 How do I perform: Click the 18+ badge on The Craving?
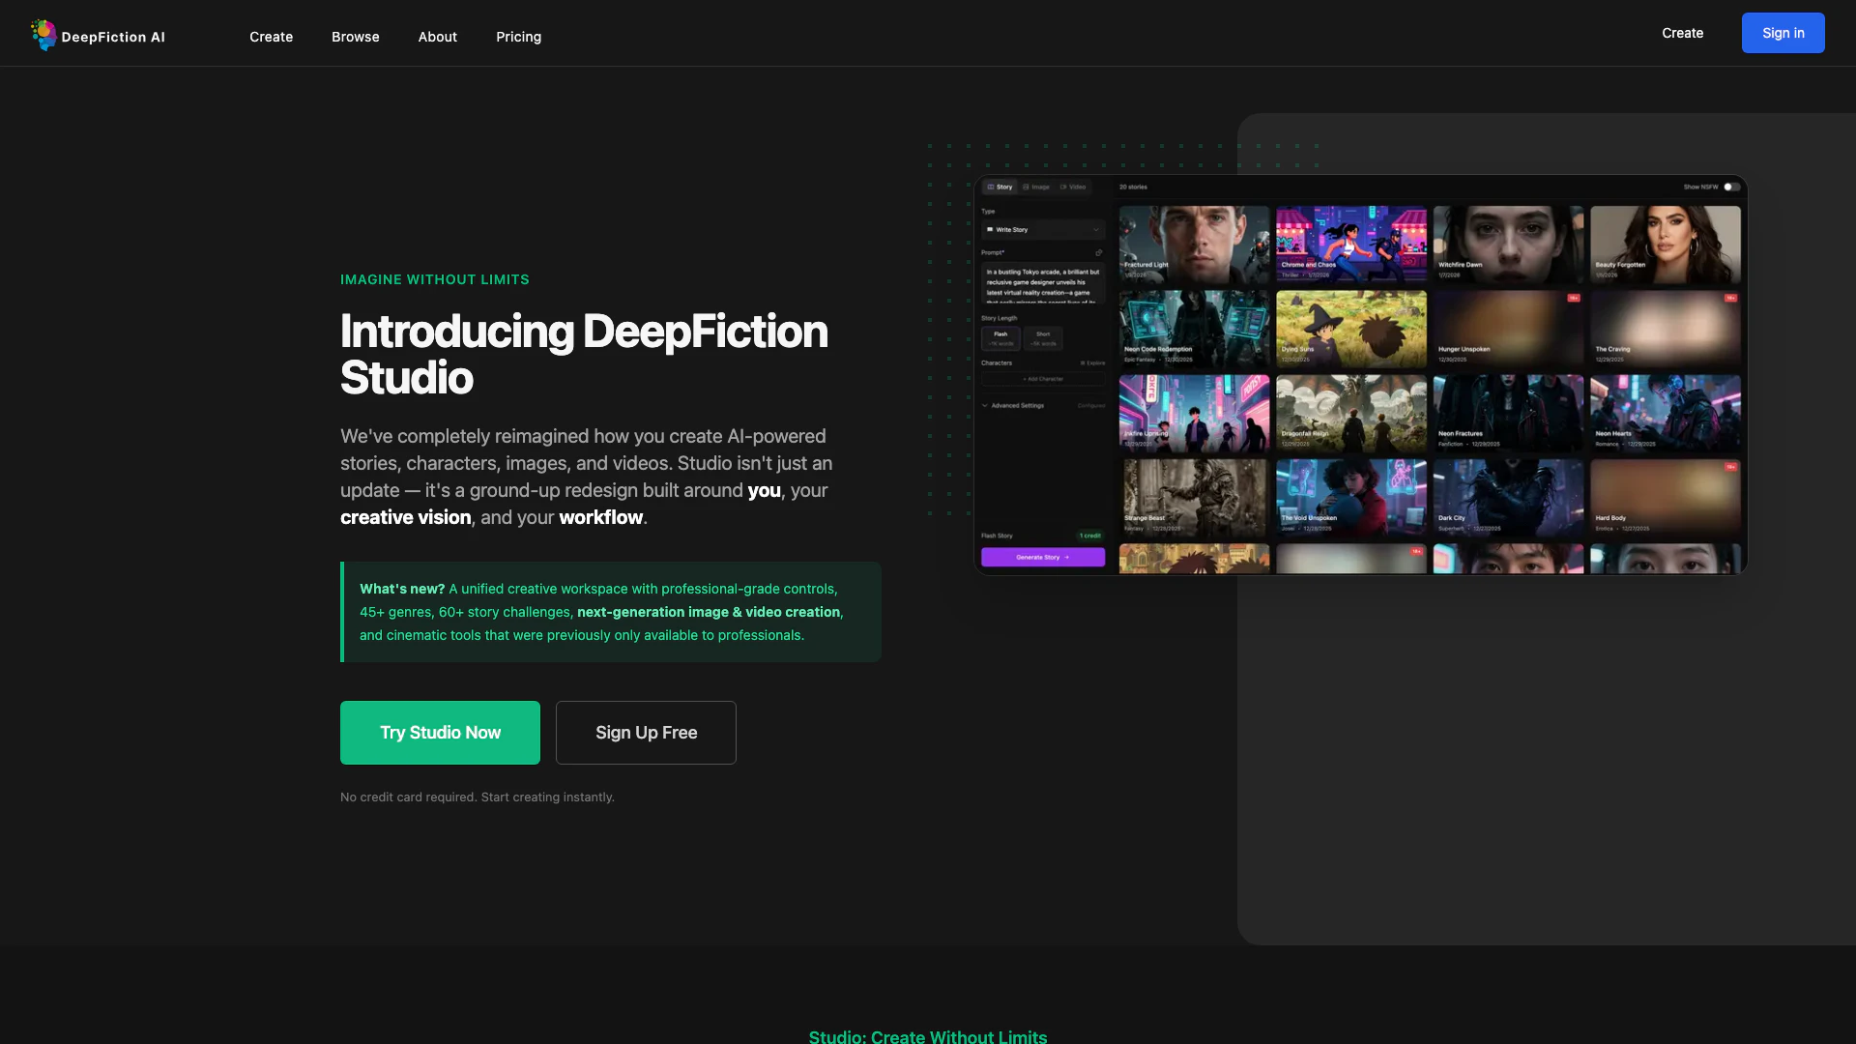pyautogui.click(x=1730, y=299)
